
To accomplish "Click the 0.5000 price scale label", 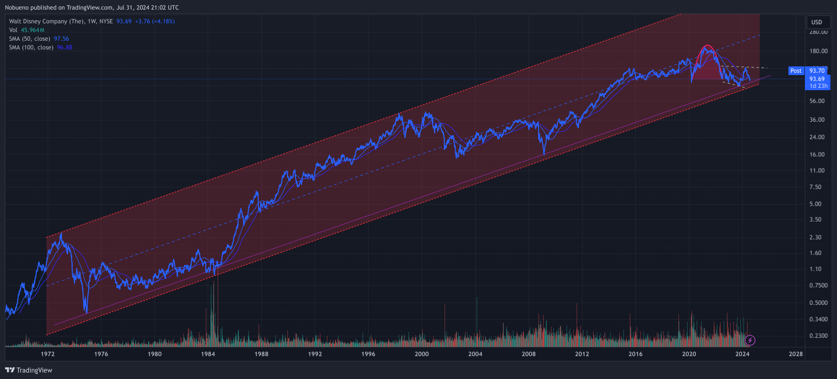I will tap(819, 303).
